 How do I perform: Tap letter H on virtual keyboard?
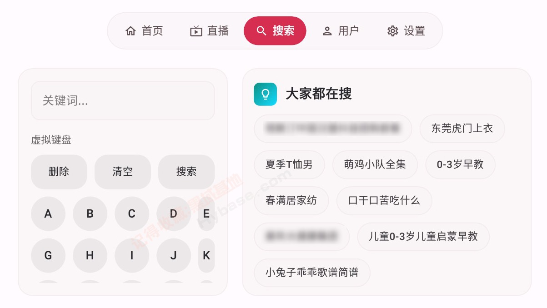(x=90, y=255)
